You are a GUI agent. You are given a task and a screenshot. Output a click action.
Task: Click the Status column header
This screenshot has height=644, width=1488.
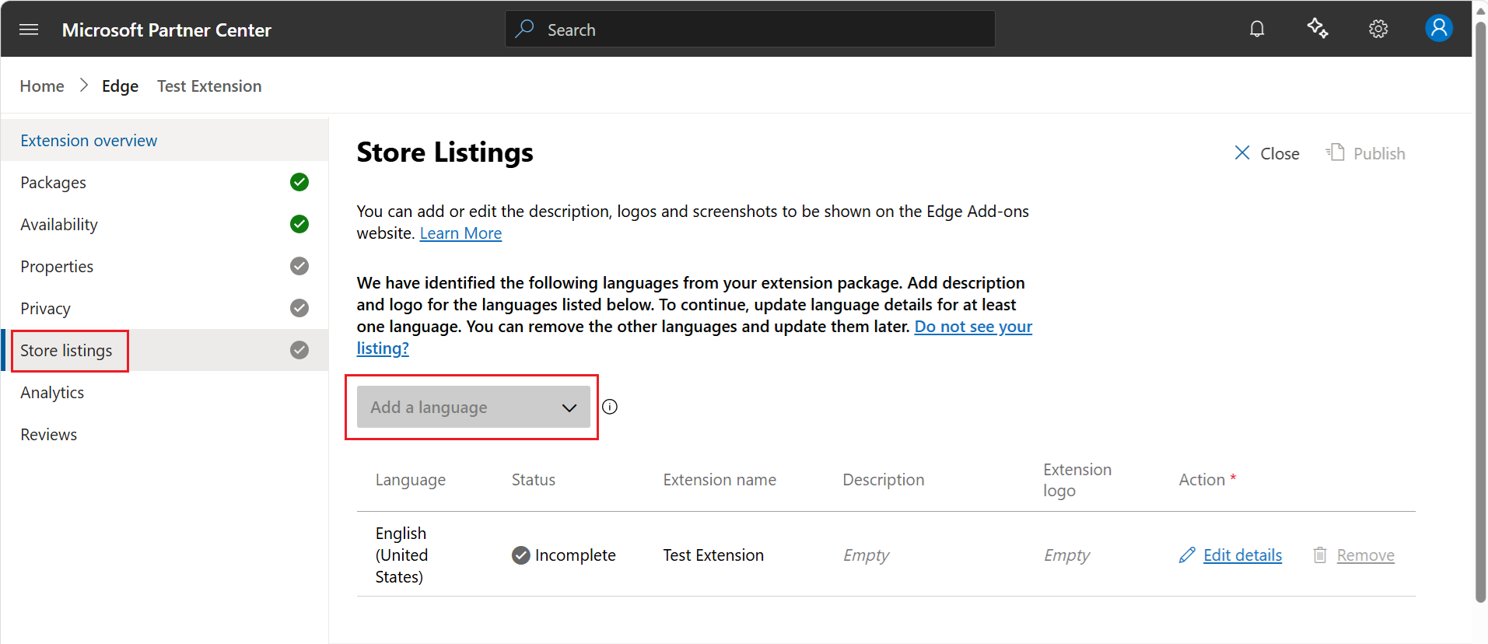point(533,480)
